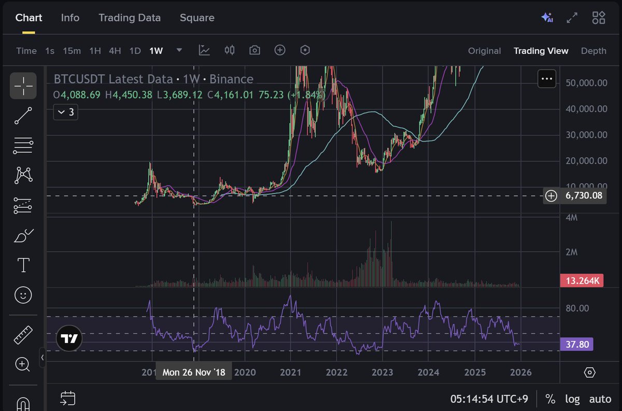The height and width of the screenshot is (411, 622).
Task: Toggle percent scale mode
Action: tap(550, 399)
